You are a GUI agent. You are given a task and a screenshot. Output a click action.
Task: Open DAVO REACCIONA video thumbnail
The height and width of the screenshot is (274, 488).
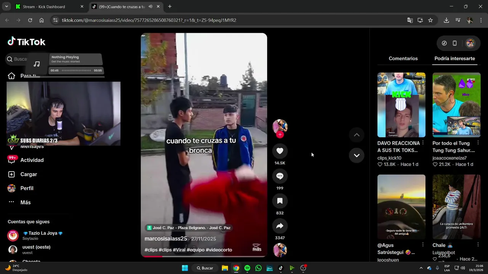click(401, 105)
